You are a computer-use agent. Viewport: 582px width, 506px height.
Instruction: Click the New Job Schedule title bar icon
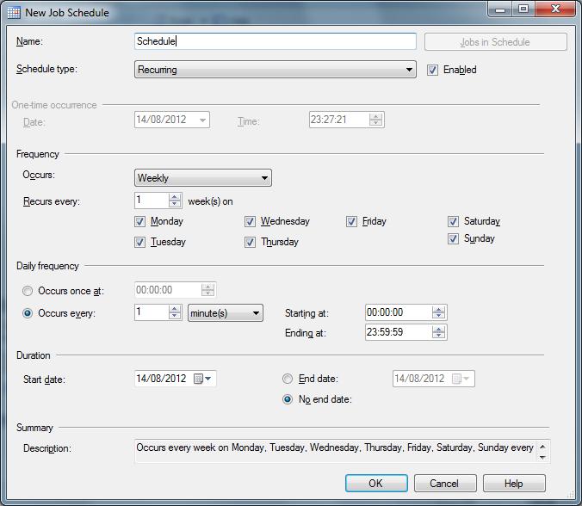(x=14, y=12)
